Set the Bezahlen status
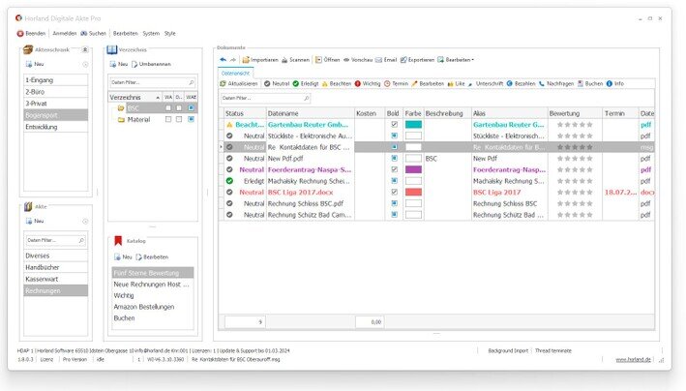Screen dimensions: 686x391 pos(521,83)
